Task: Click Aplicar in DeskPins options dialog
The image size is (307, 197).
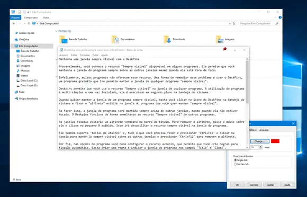Action: tap(270, 185)
